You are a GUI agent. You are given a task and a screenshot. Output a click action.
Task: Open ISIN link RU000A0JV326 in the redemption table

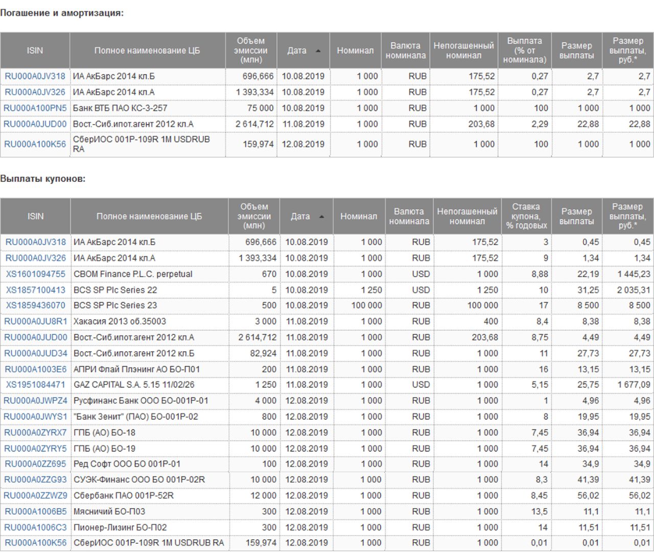35,92
